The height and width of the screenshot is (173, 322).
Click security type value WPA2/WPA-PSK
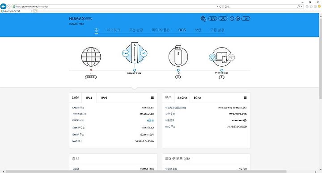point(238,114)
